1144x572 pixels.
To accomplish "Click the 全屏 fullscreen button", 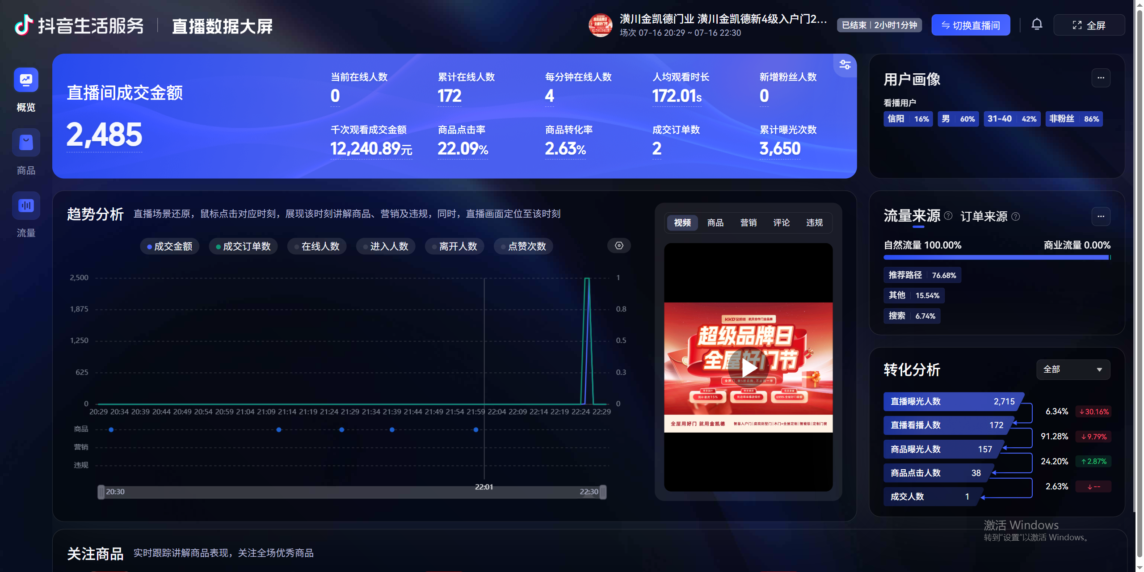I will click(1089, 25).
